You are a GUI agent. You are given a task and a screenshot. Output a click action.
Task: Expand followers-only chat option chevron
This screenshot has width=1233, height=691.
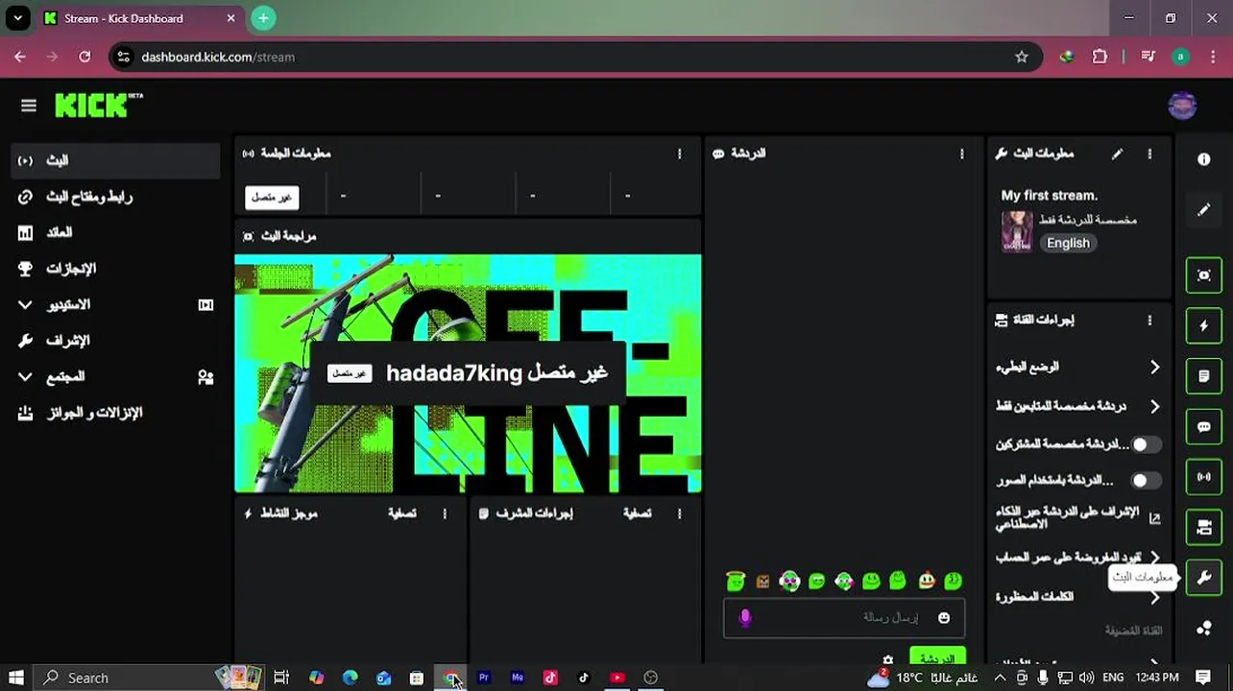[1154, 407]
